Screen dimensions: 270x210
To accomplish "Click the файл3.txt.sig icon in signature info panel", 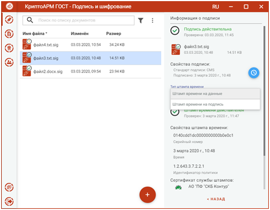I will 176,49.
